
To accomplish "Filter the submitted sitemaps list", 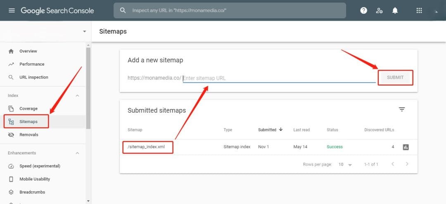I will 401,109.
